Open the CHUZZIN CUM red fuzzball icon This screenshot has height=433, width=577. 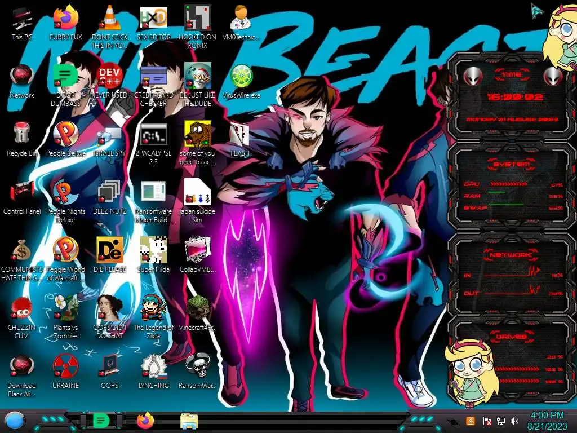tap(22, 318)
